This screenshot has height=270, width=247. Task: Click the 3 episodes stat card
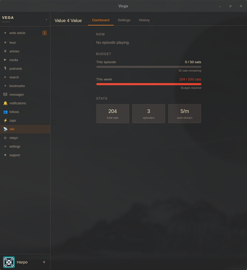[x=149, y=114]
